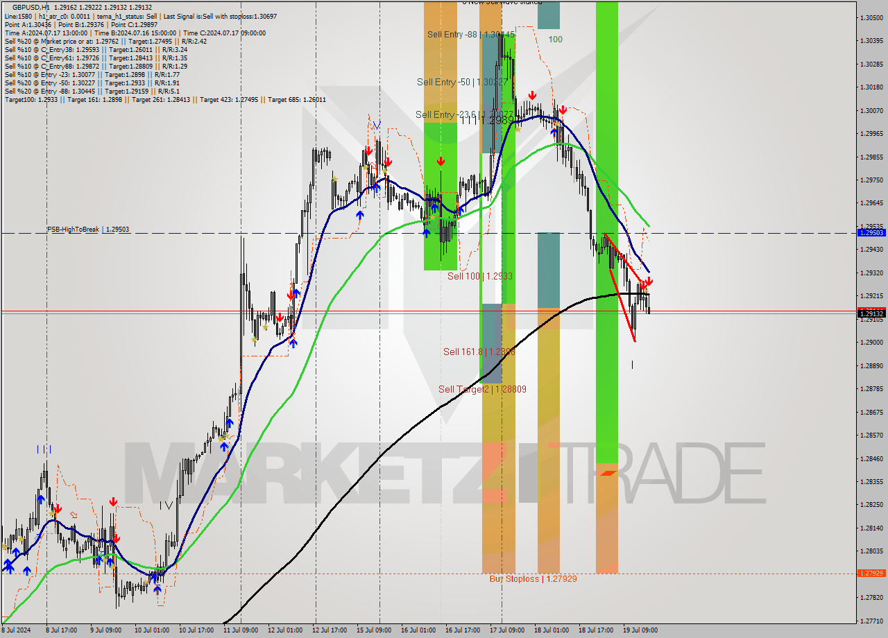888x638 pixels.
Task: Click the 'C_Entry38: 1.29593' line
Action: 96,49
